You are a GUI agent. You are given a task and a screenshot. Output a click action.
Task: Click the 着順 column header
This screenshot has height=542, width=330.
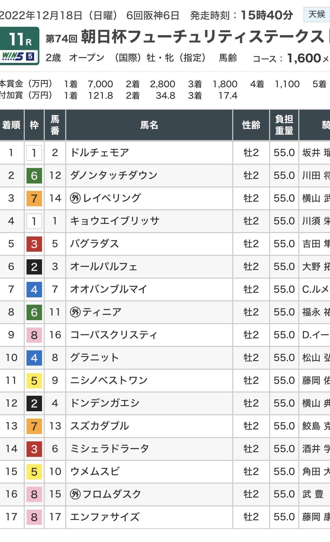(12, 125)
